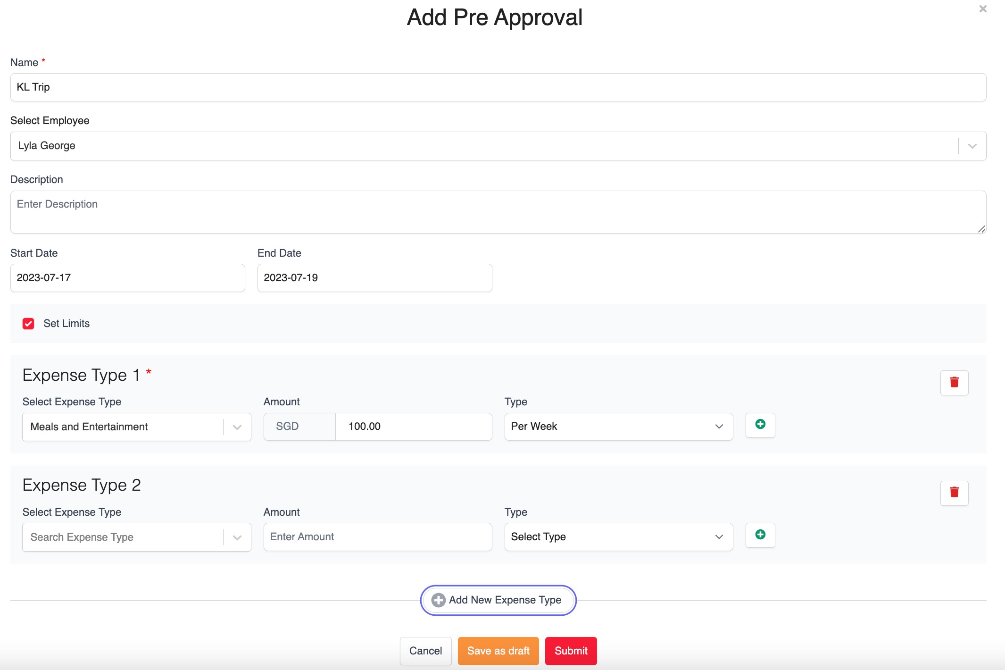The image size is (1005, 670).
Task: Click green plus icon in Expense Type 1
Action: (x=760, y=425)
